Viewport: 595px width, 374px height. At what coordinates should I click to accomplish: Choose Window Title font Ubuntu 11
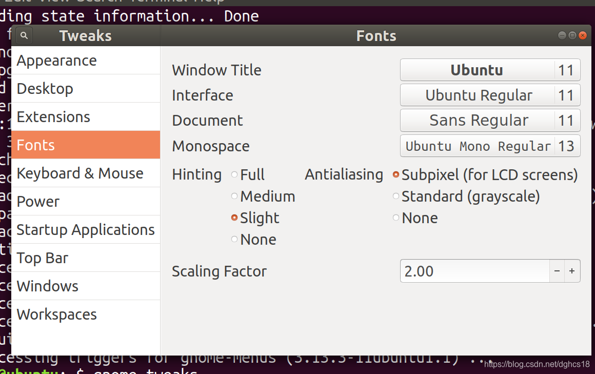pos(490,70)
